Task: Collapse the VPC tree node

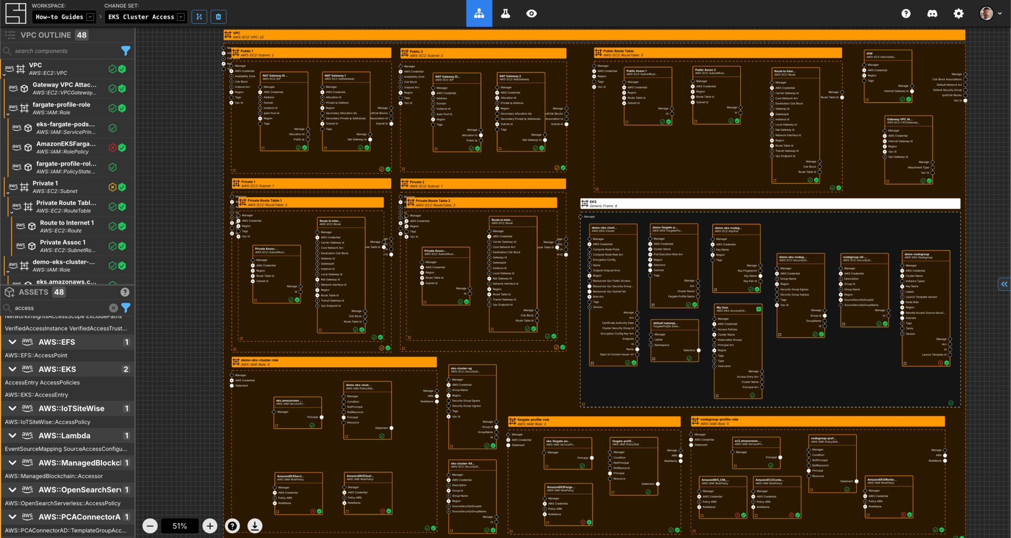Action: [x=4, y=75]
